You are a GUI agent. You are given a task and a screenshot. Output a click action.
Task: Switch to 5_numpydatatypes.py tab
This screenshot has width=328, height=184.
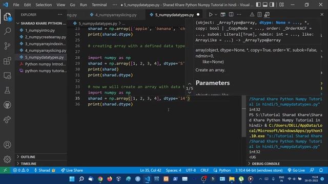pos(174,15)
